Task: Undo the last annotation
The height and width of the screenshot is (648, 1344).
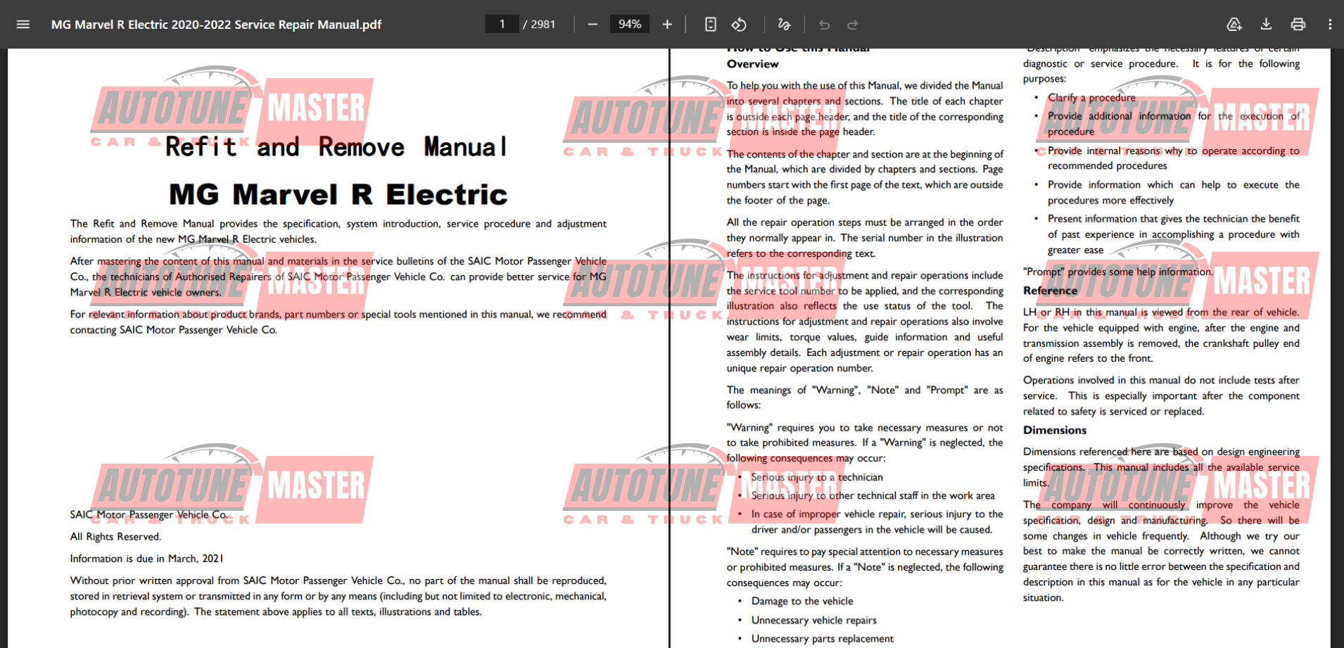Action: tap(824, 25)
